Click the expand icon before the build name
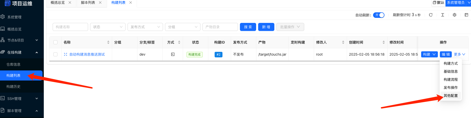Screen dimensions: 471x118 [66, 54]
